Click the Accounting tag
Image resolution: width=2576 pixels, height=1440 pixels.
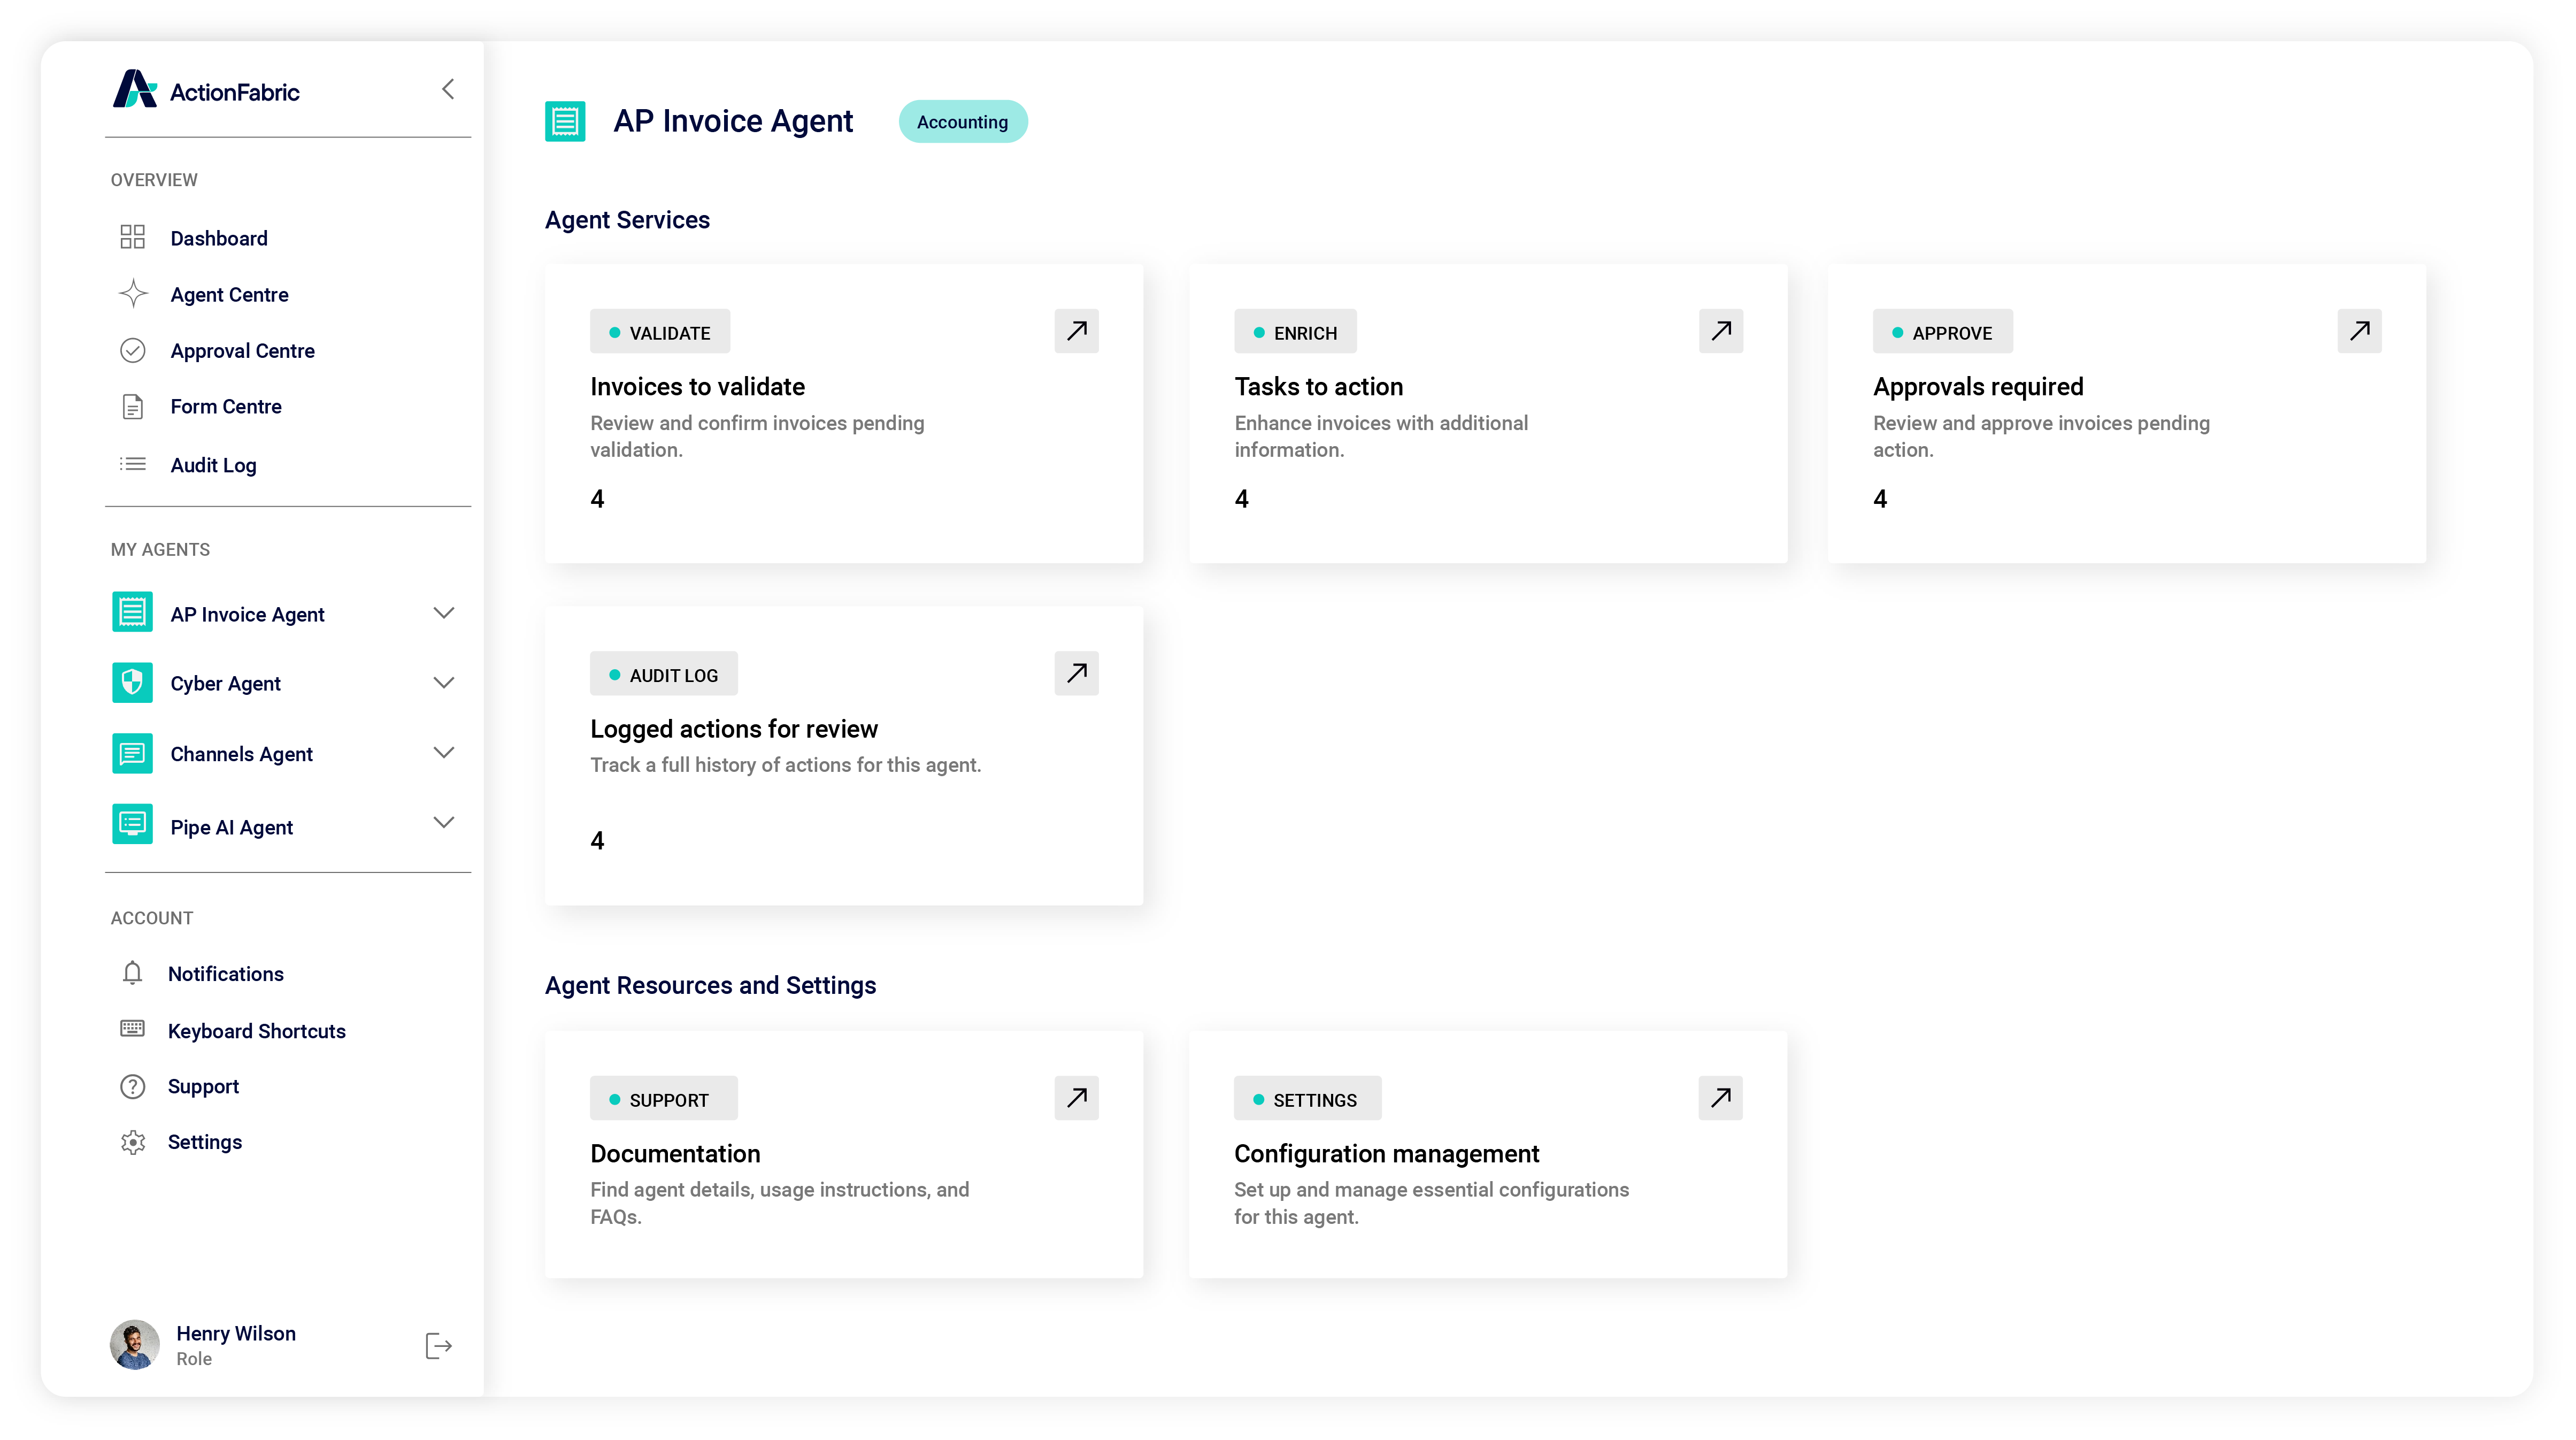pos(962,121)
